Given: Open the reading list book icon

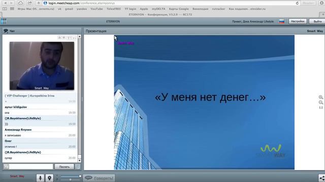Looking at the screenshot, I should pyautogui.click(x=5, y=9).
